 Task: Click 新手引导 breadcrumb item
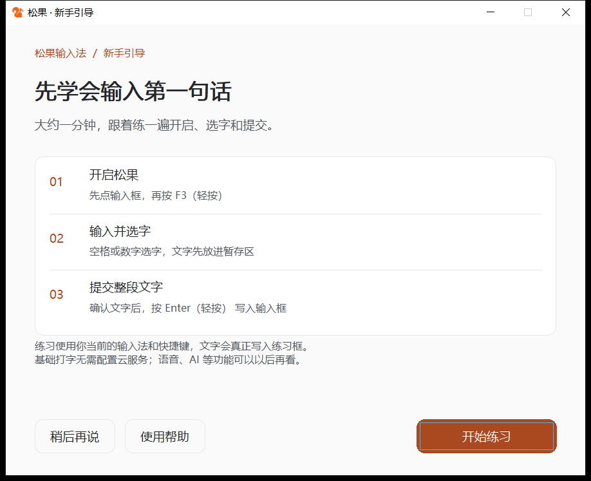(124, 53)
